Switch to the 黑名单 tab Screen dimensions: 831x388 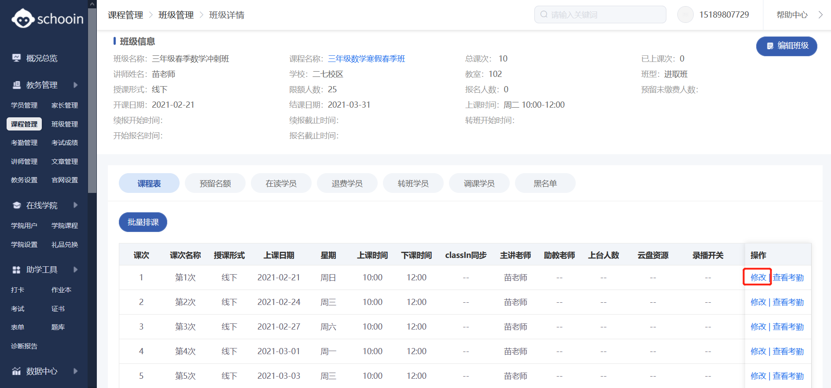pyautogui.click(x=545, y=183)
